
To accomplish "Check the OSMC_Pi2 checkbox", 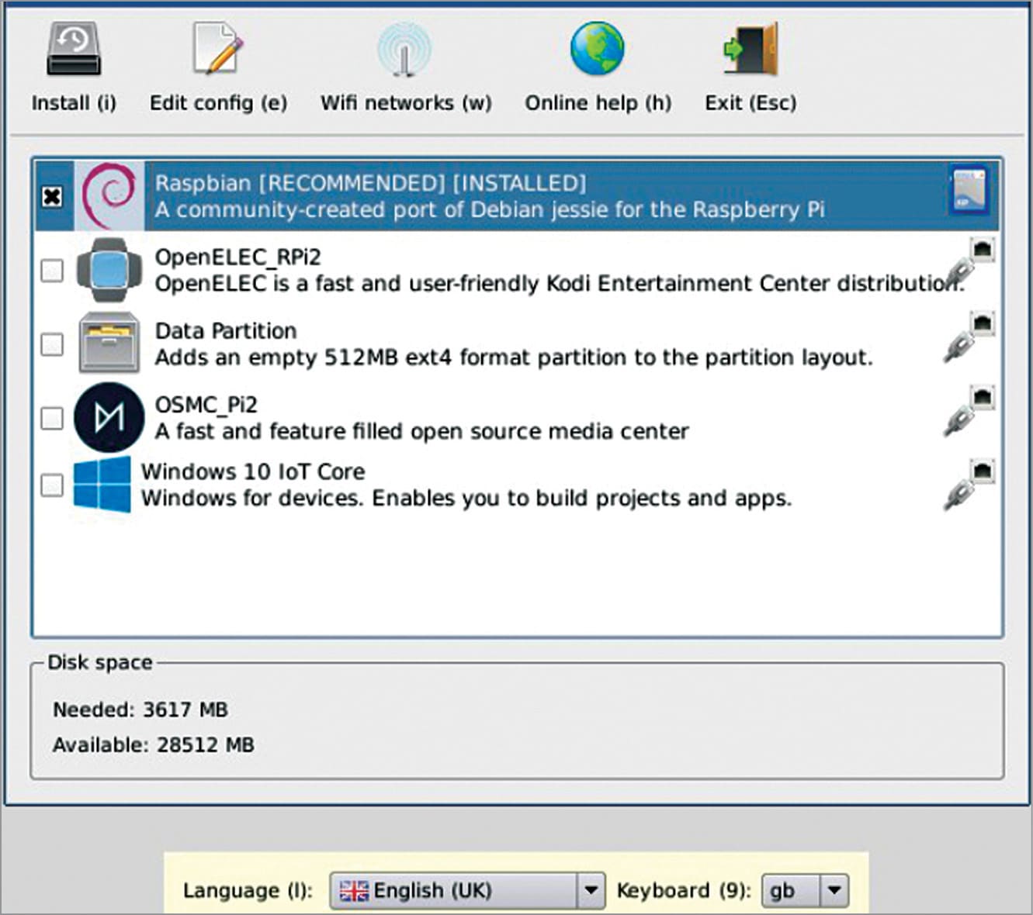I will [52, 418].
